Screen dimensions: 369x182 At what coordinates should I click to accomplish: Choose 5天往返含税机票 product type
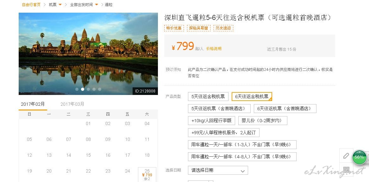(208, 97)
